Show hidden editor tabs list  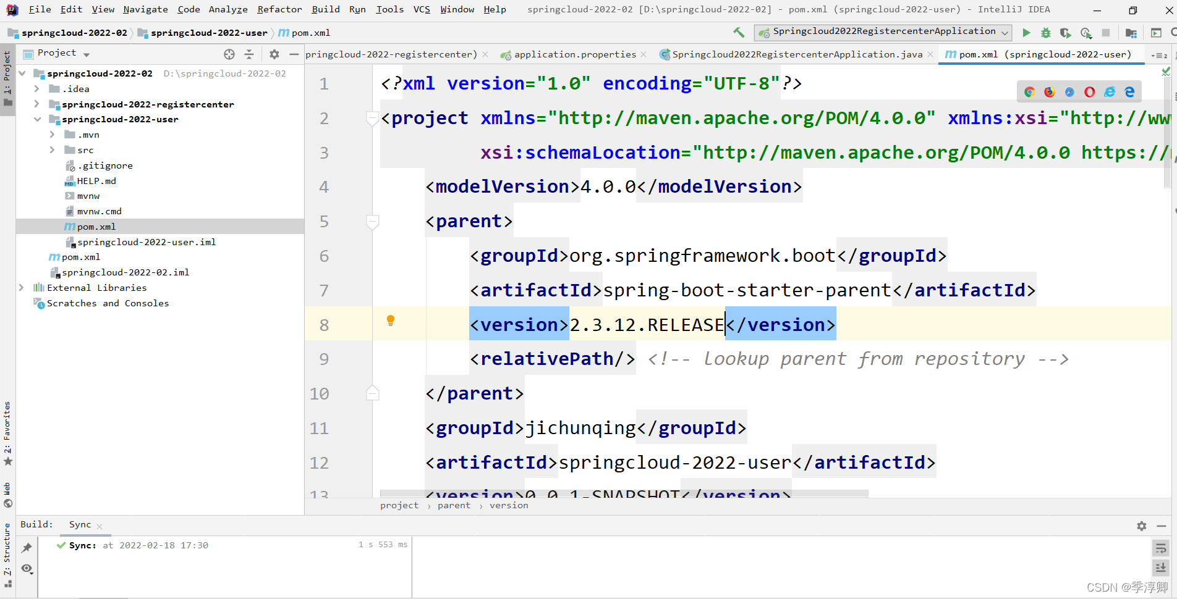click(x=1159, y=55)
